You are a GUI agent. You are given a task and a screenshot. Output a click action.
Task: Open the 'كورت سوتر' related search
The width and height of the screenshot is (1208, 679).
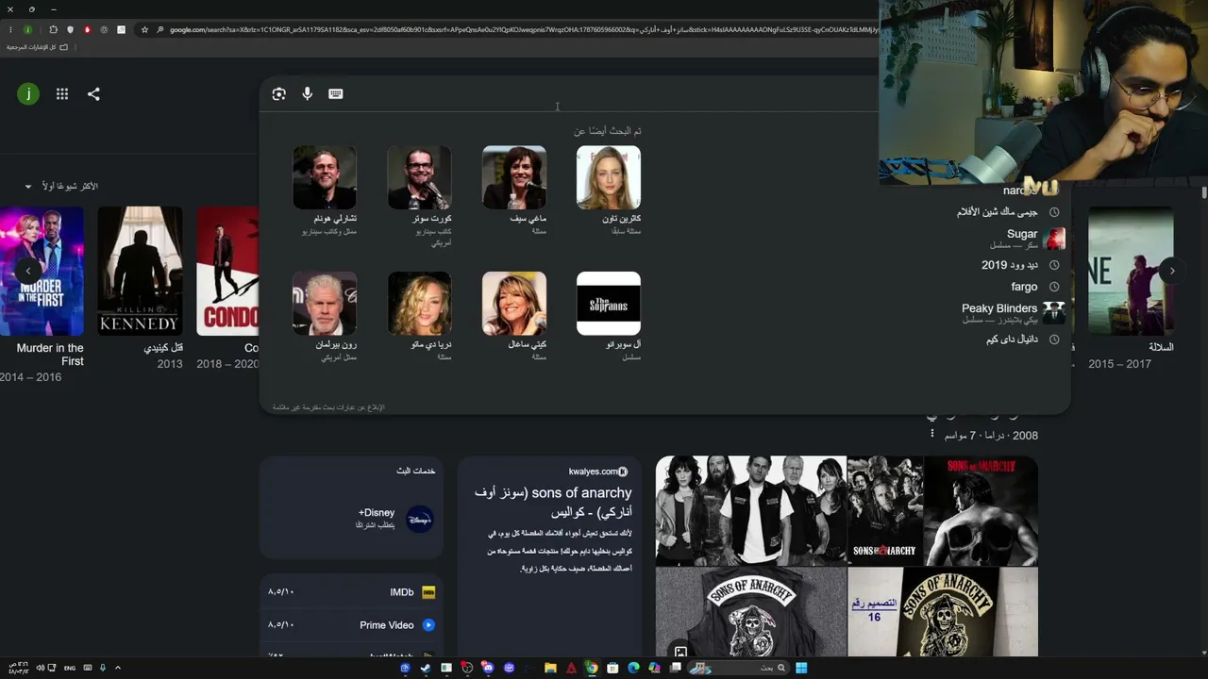[x=420, y=195]
